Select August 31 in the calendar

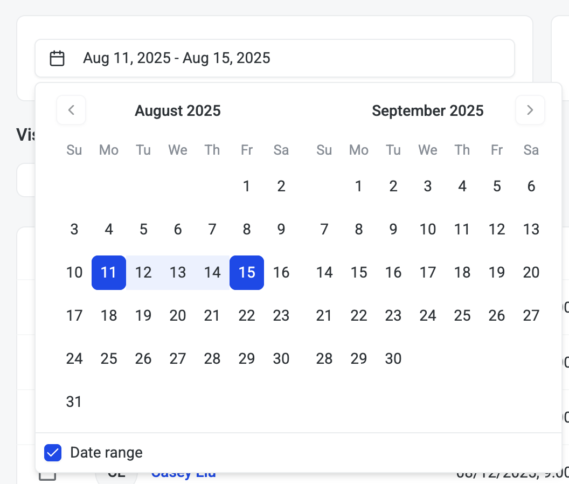(74, 402)
